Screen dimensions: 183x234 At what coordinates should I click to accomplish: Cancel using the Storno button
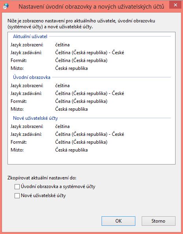159,221
